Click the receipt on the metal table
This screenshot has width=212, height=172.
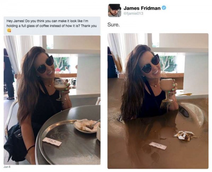tap(52, 142)
